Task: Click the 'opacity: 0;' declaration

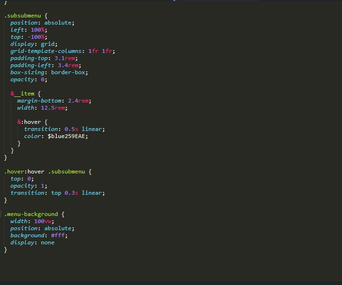Action: tap(29, 79)
